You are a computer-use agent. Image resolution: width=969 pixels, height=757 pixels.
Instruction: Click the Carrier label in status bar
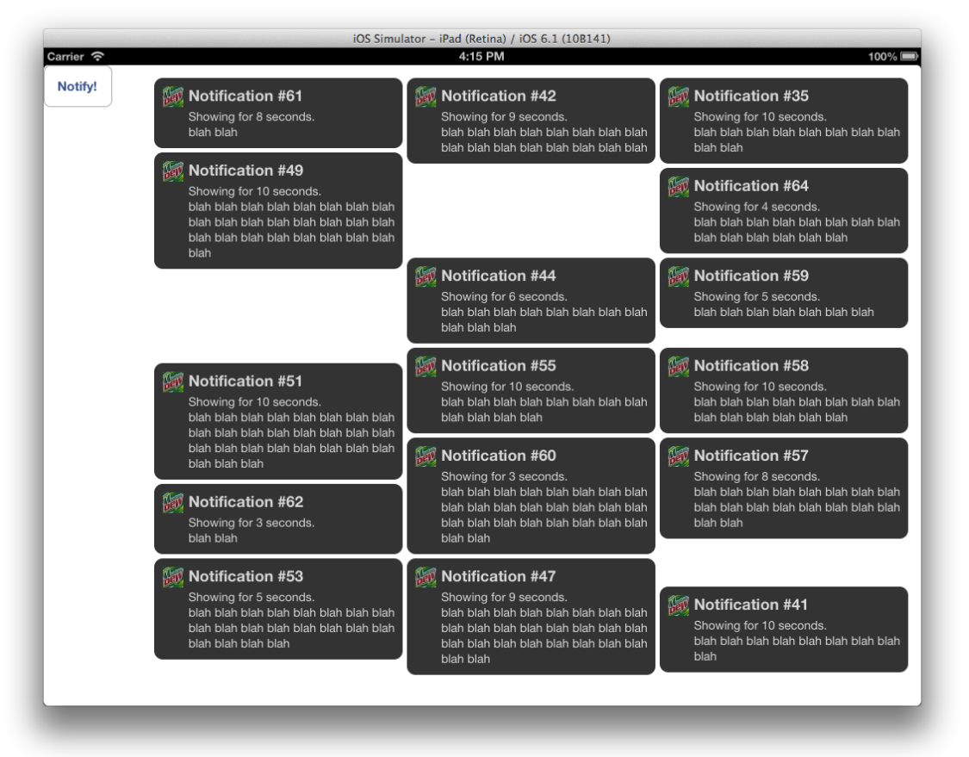point(65,56)
